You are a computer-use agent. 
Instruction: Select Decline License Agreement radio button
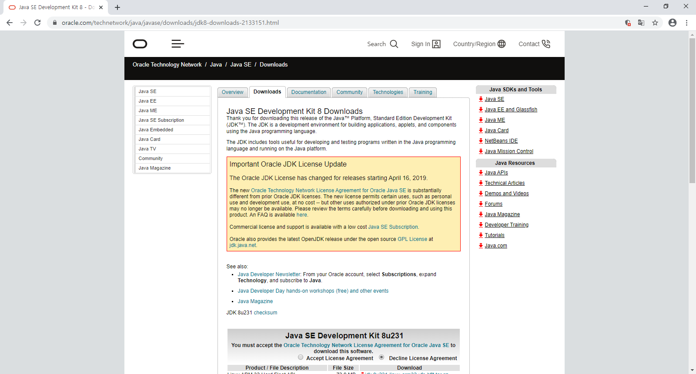[381, 357]
